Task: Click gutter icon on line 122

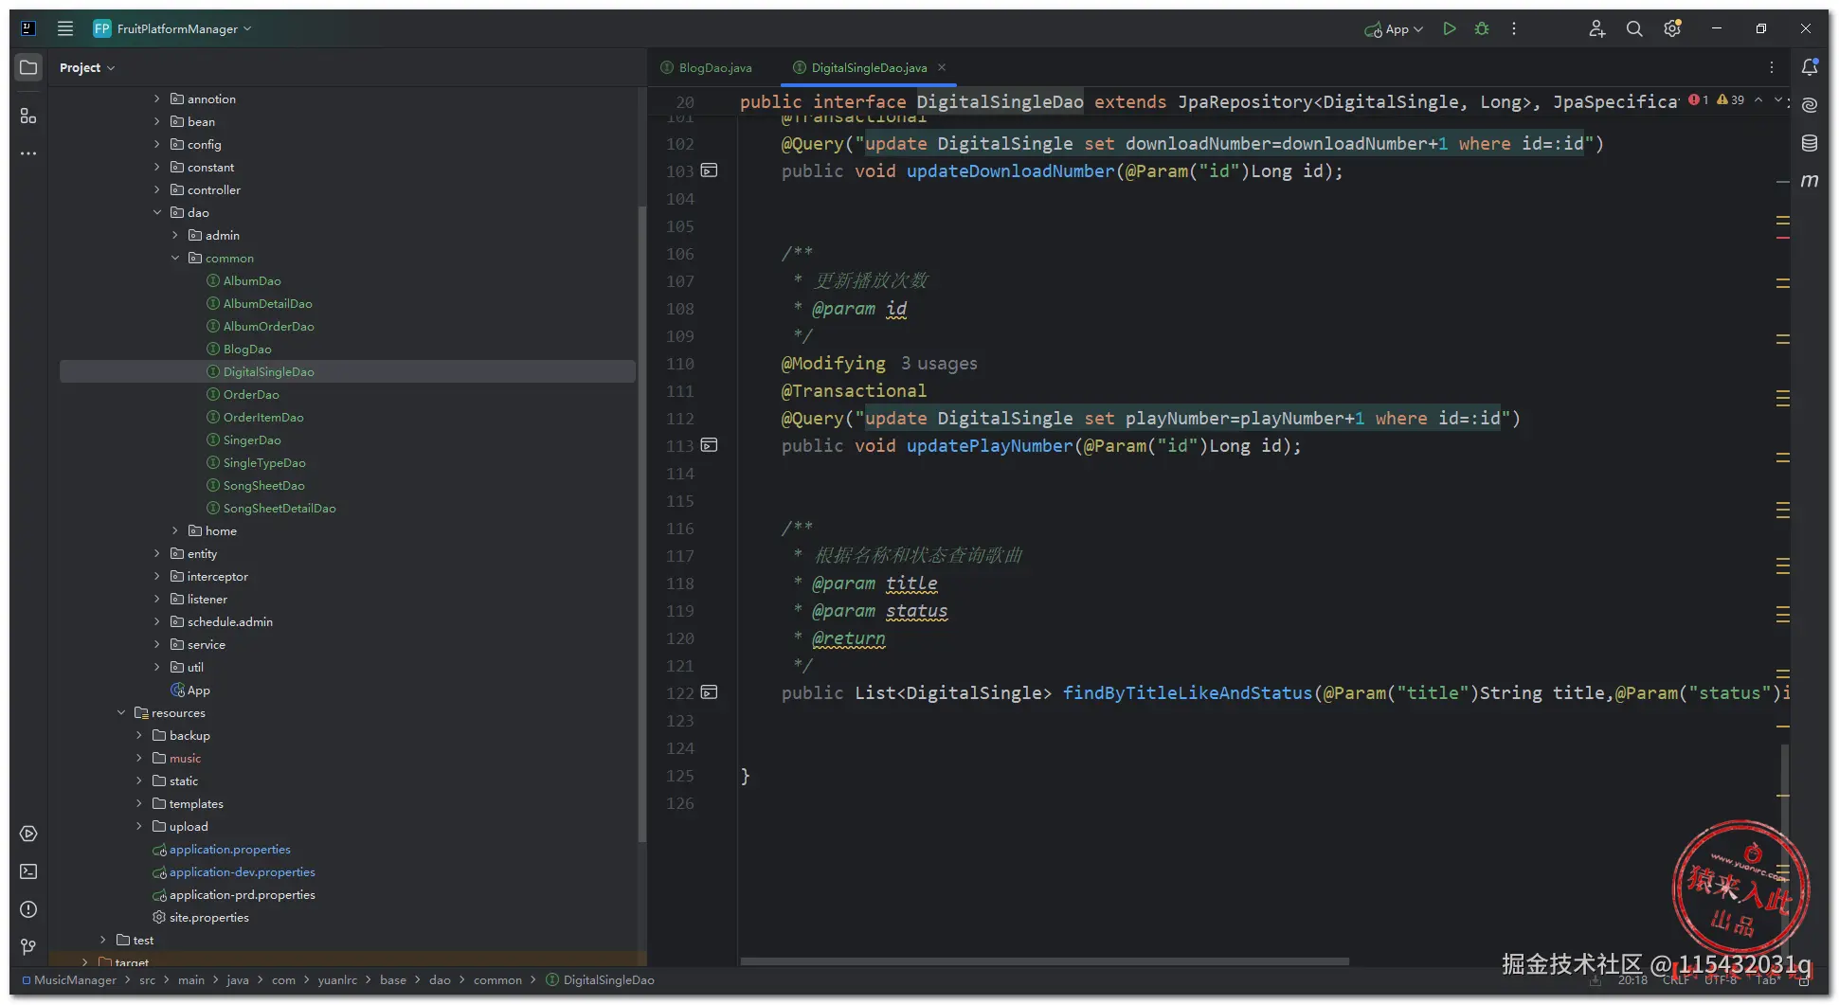Action: tap(709, 692)
